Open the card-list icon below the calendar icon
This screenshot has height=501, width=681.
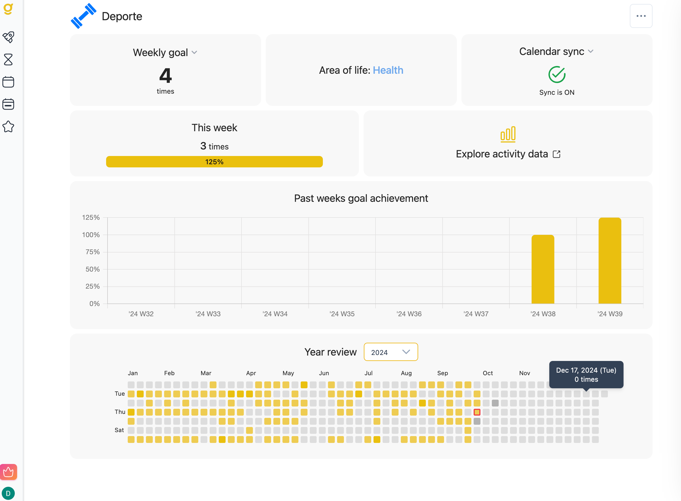coord(9,104)
